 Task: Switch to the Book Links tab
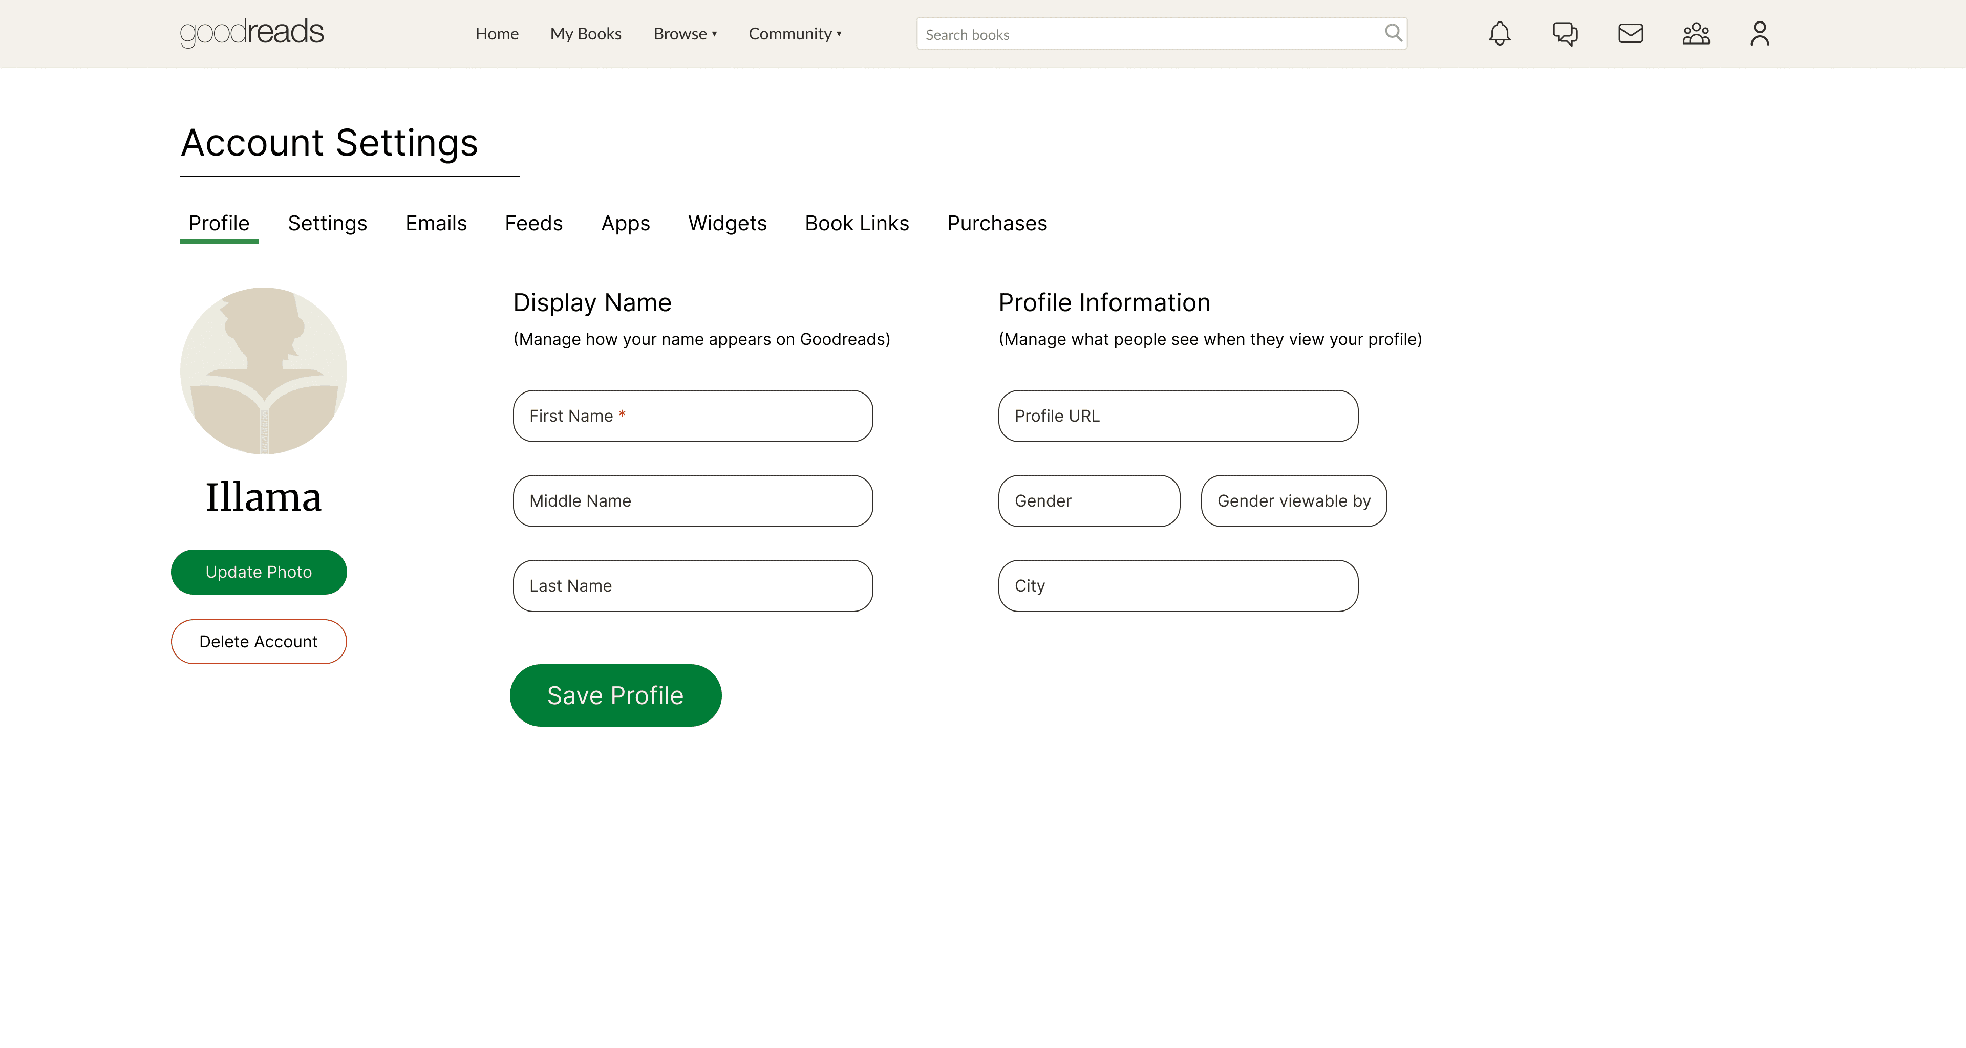[857, 223]
